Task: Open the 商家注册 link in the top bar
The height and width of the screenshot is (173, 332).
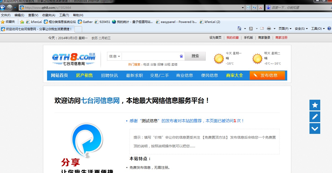Action: point(281,38)
